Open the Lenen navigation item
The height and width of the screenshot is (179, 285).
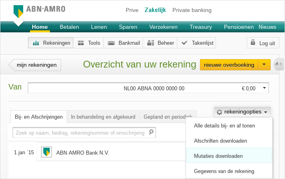[99, 27]
